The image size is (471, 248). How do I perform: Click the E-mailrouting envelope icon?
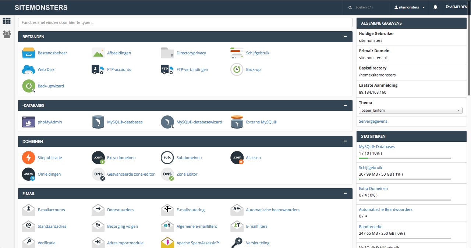(167, 210)
